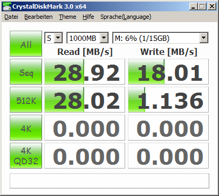The height and width of the screenshot is (196, 219).
Task: Open the Hilfe menu
Action: coord(88,17)
